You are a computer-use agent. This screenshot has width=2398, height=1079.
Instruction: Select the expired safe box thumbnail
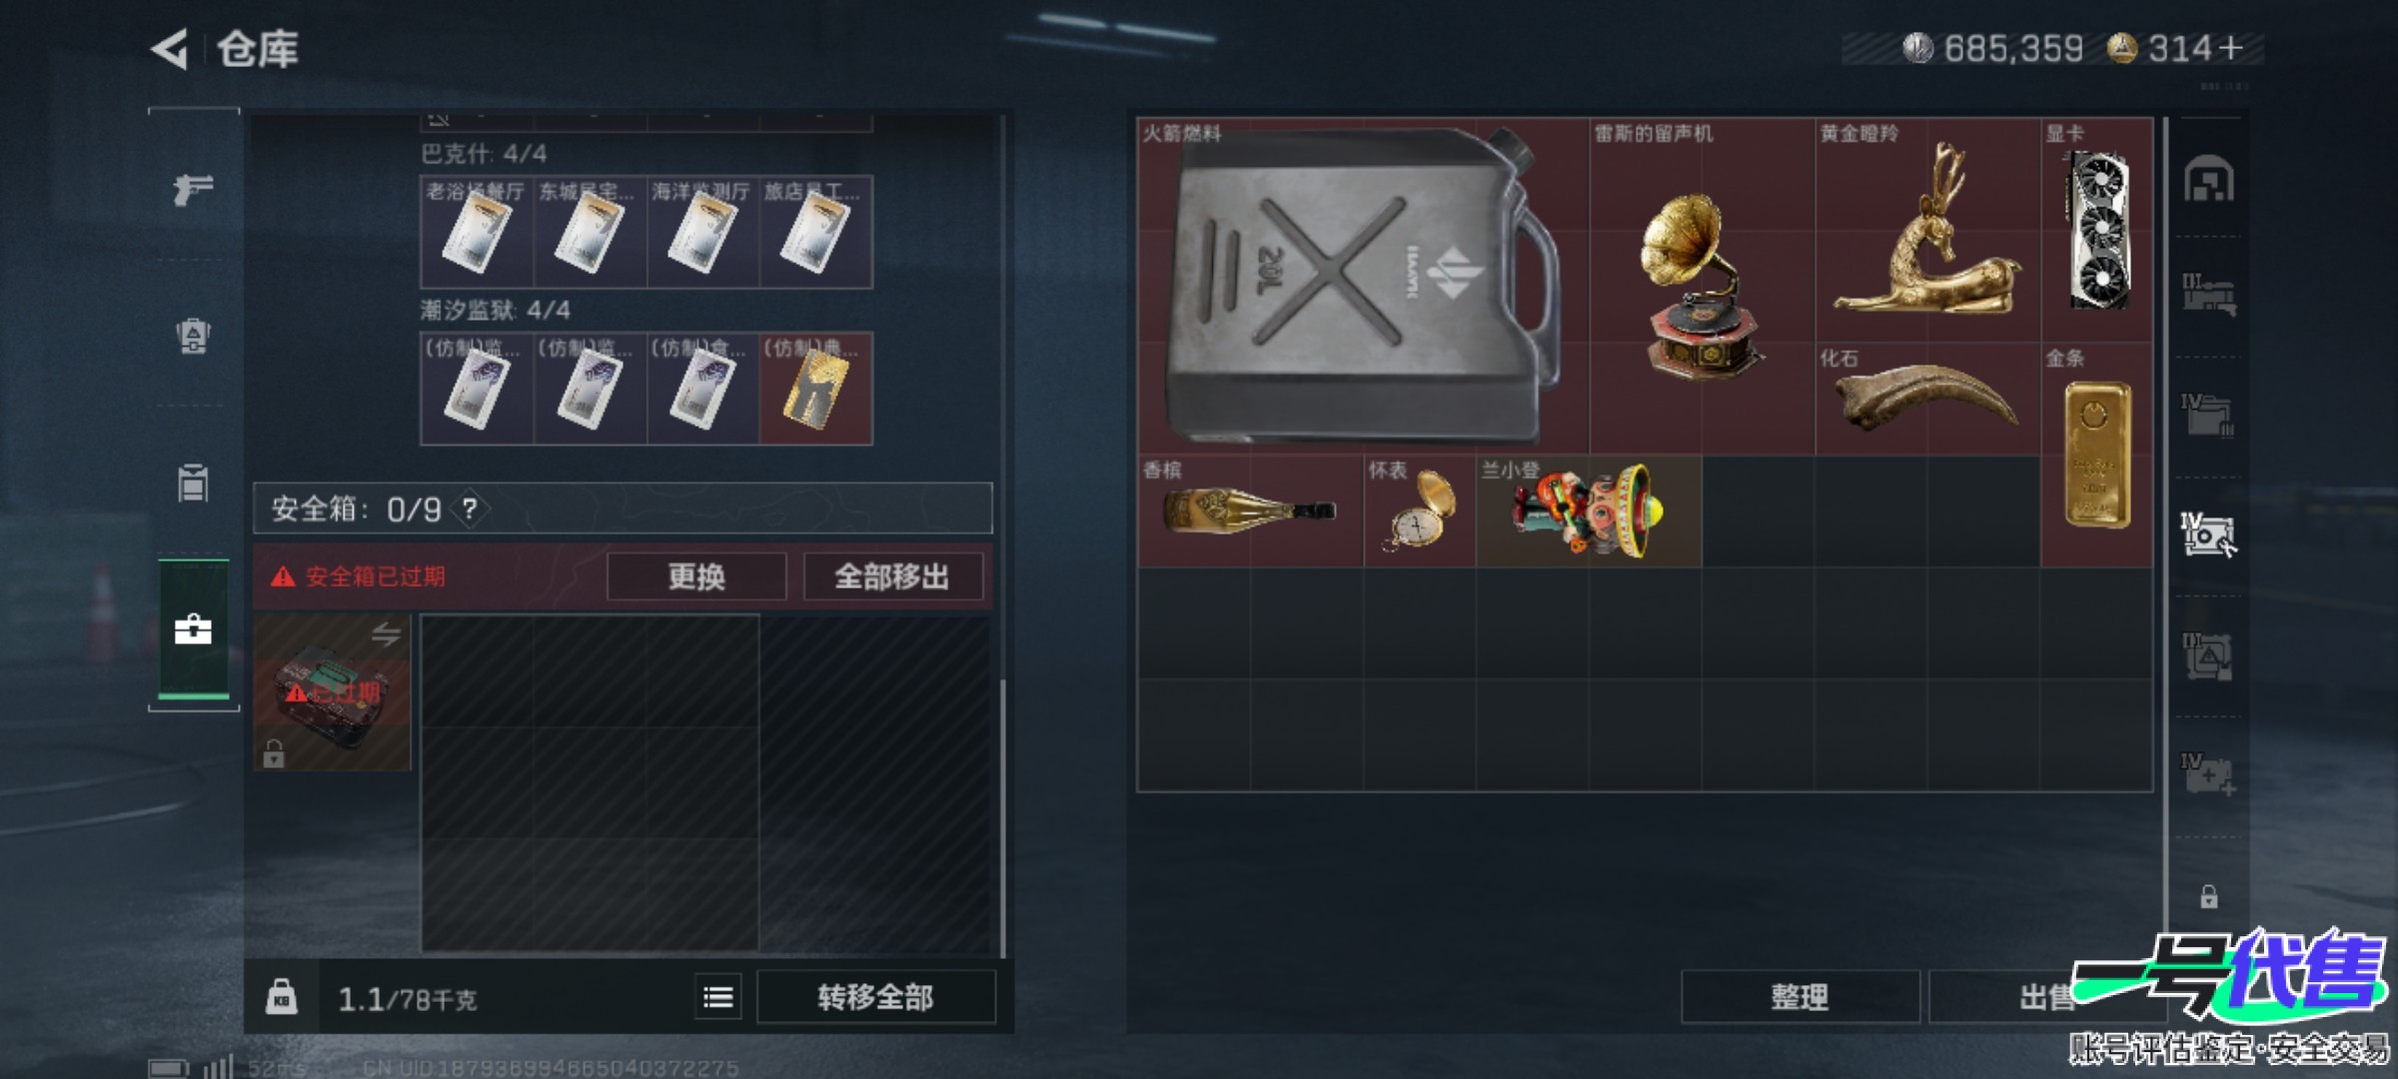click(x=332, y=692)
